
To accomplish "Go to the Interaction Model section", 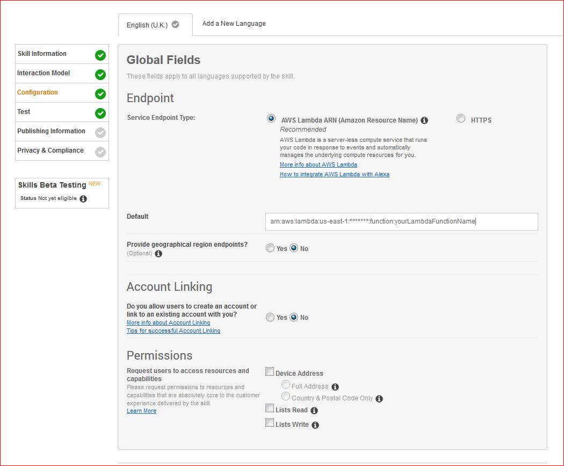I will tap(44, 73).
